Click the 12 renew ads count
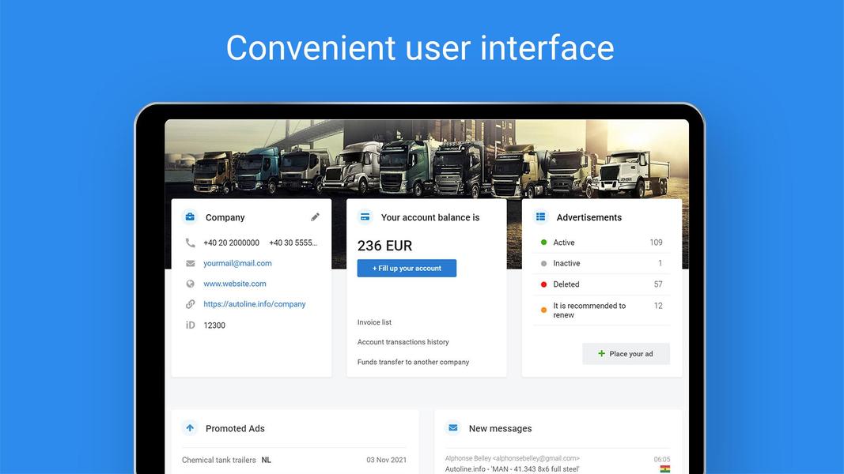This screenshot has height=474, width=844. coord(658,306)
